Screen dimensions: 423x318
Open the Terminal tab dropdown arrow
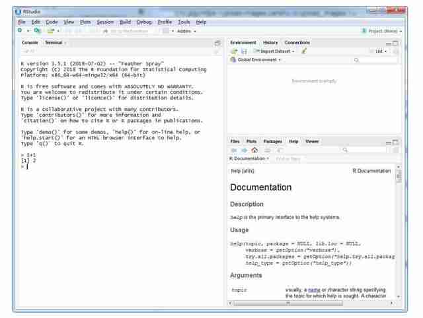65,43
